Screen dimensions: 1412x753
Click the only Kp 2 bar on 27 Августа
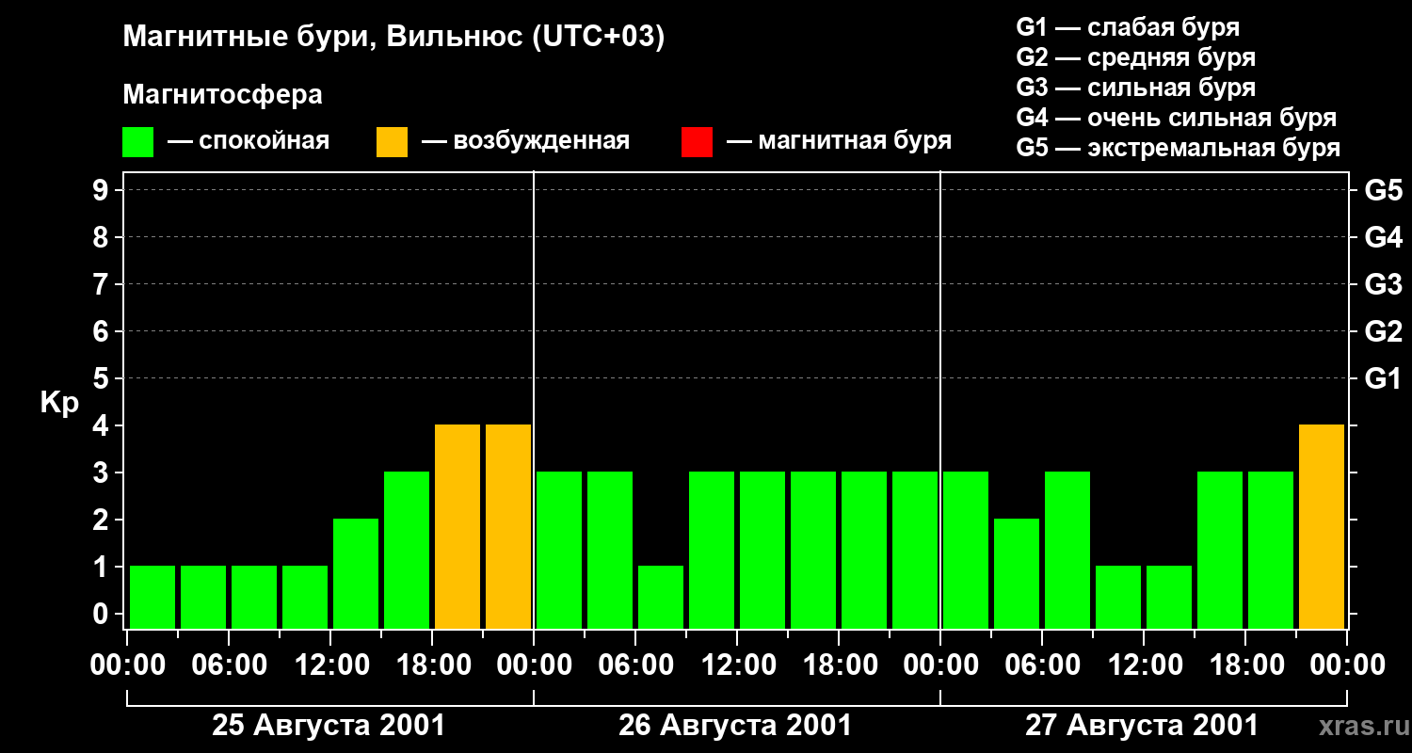tap(1017, 573)
